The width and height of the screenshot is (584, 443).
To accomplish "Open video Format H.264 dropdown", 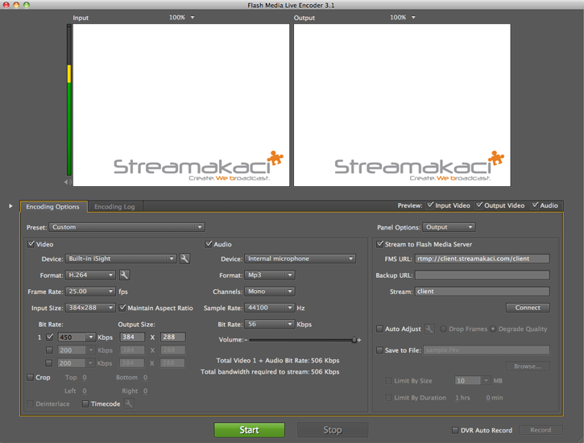I will point(90,275).
